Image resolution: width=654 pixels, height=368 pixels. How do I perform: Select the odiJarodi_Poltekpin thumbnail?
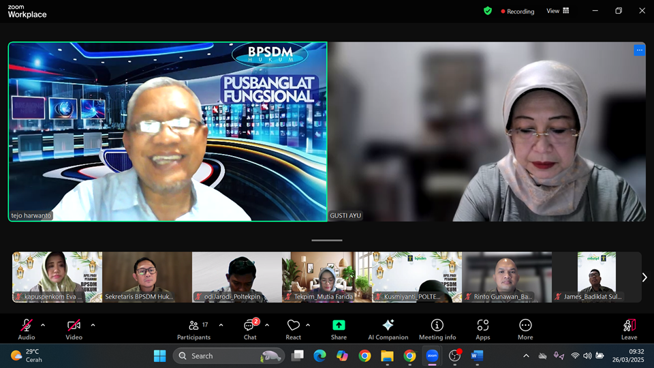[x=237, y=277]
